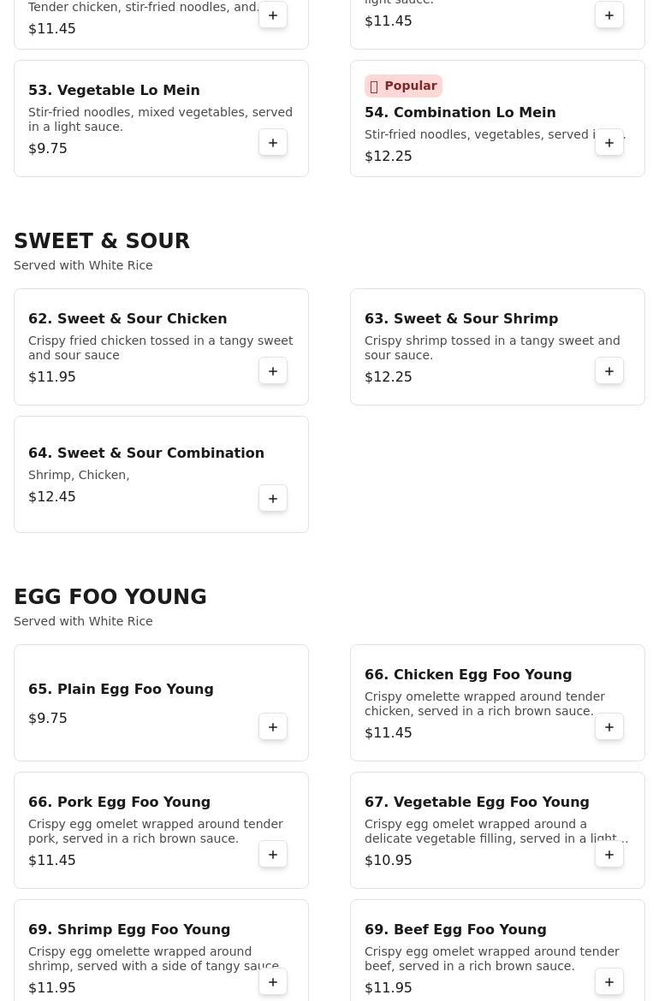The height and width of the screenshot is (1001, 659).
Task: Add Vegetable Egg Foo Young to order
Action: [609, 855]
